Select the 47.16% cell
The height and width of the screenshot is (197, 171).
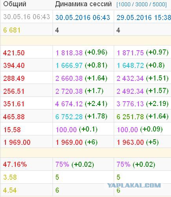pos(27,164)
